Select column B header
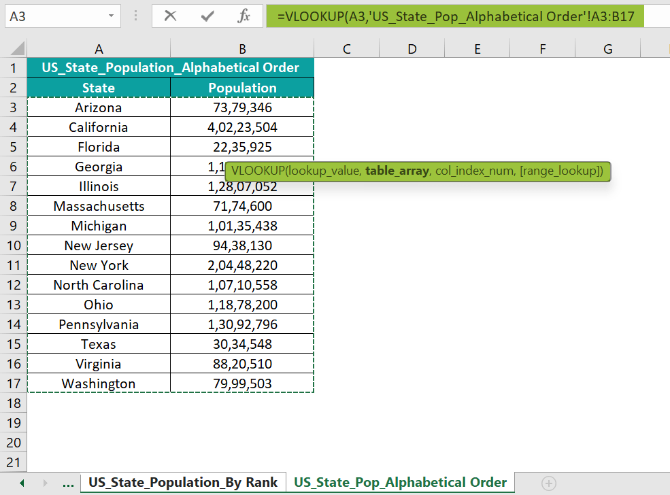 [x=242, y=48]
